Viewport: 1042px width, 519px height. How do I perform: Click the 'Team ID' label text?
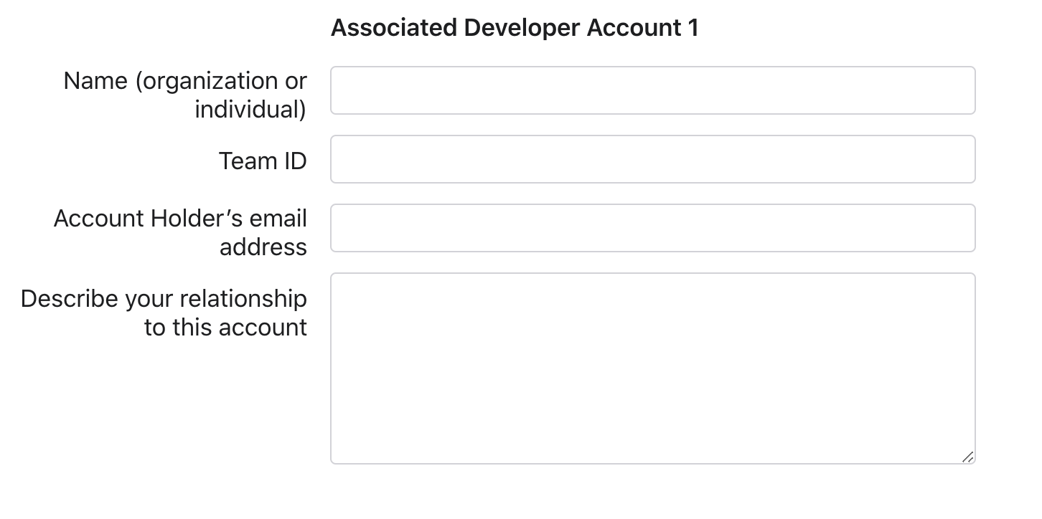[263, 161]
